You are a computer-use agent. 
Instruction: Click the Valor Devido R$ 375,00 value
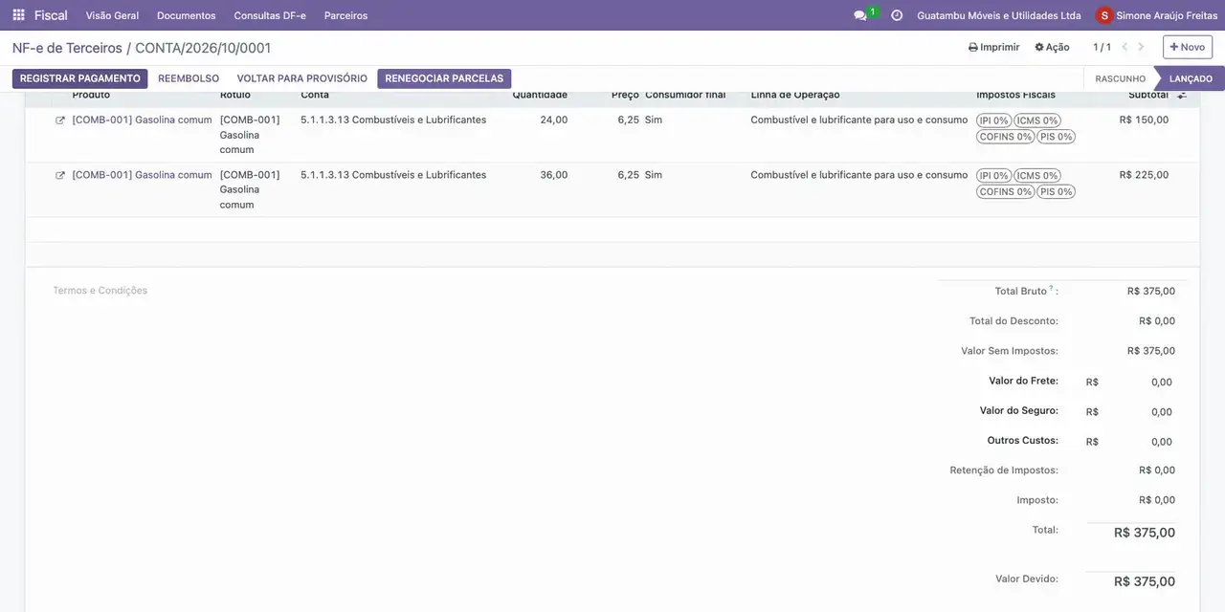point(1144,581)
